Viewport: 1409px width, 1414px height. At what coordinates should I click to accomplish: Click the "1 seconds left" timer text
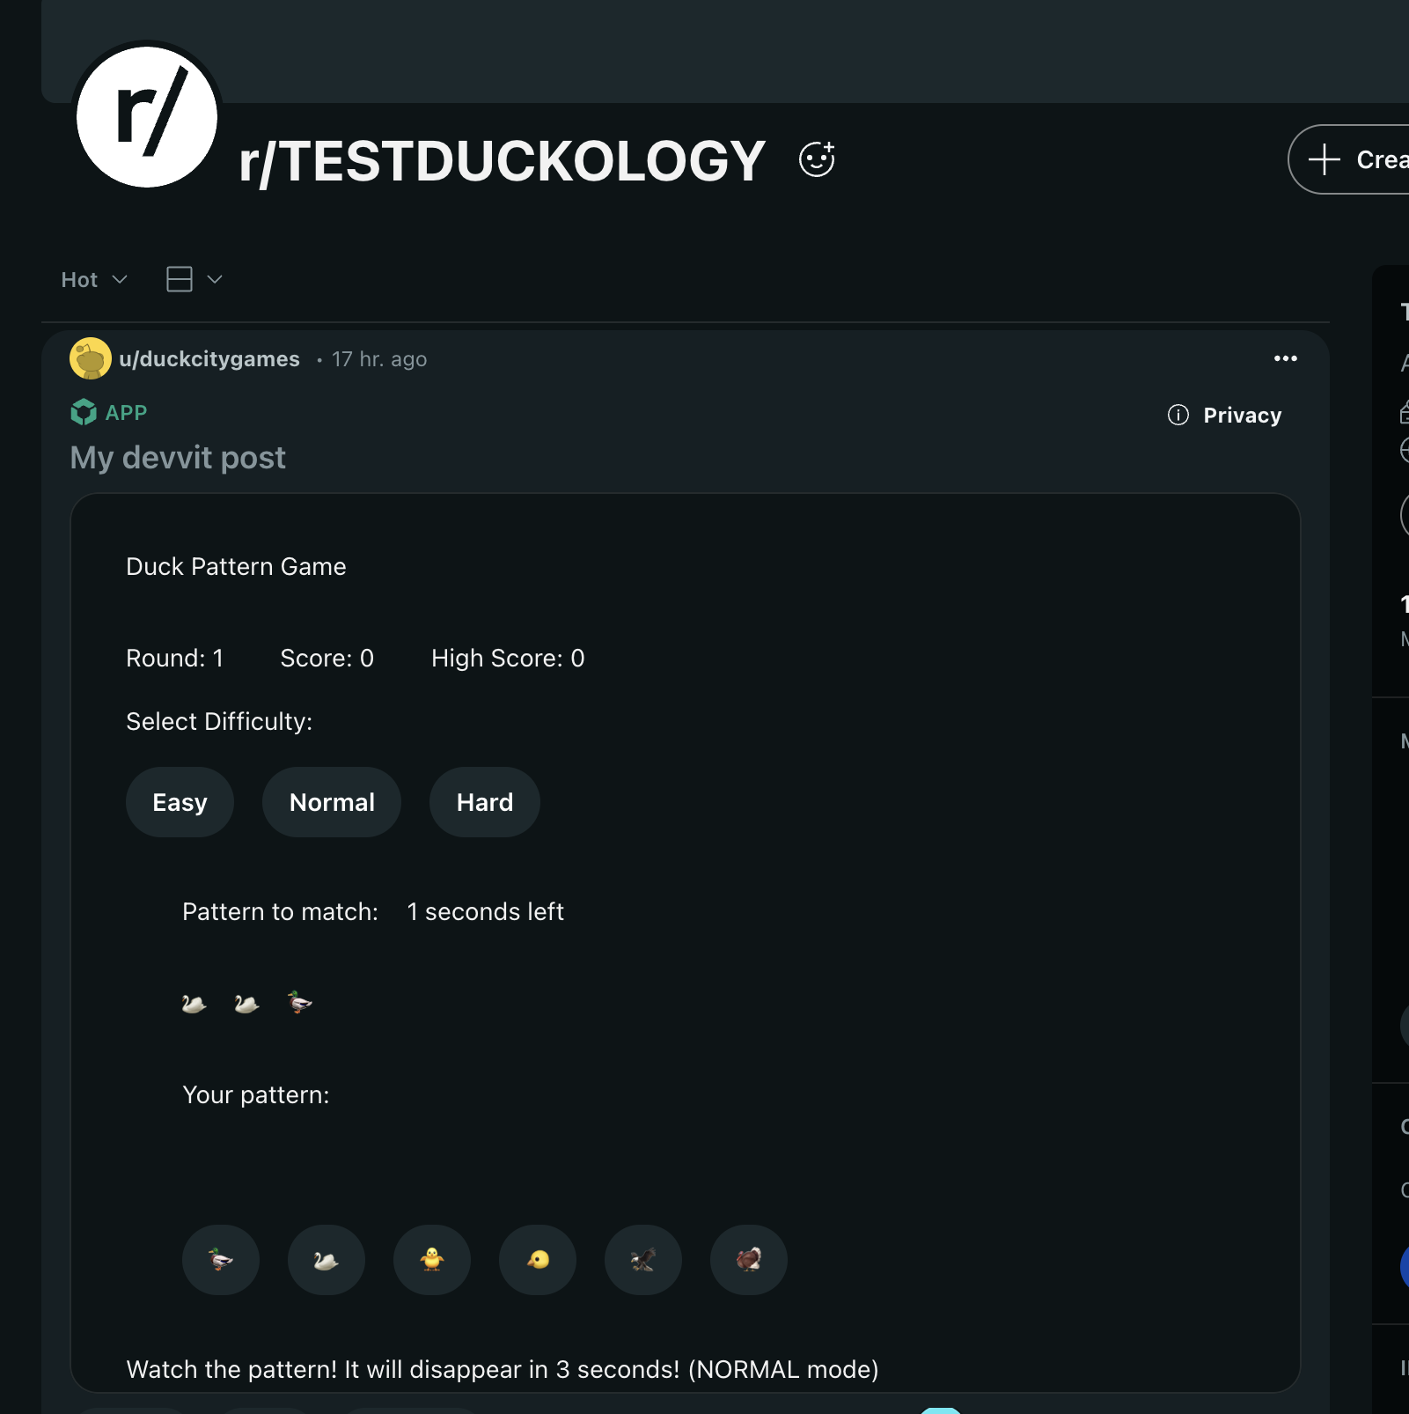pyautogui.click(x=485, y=911)
